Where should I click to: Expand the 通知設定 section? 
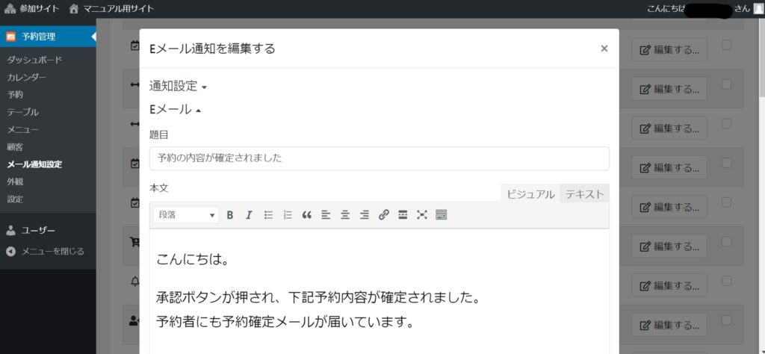click(178, 86)
